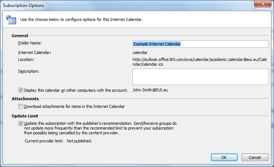Click the Attachments section heading
The image size is (274, 167).
25,99
